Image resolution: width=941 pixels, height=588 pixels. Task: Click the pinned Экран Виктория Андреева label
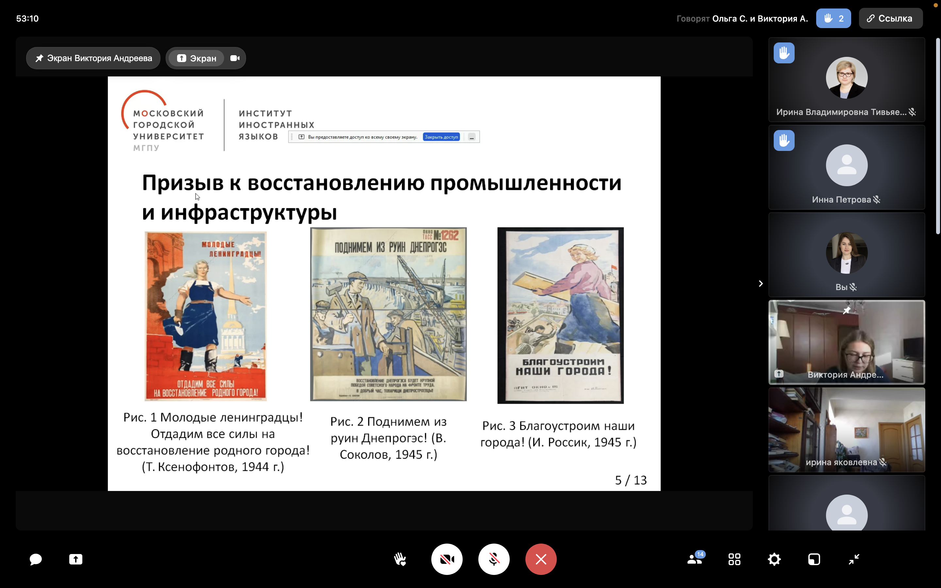[93, 58]
